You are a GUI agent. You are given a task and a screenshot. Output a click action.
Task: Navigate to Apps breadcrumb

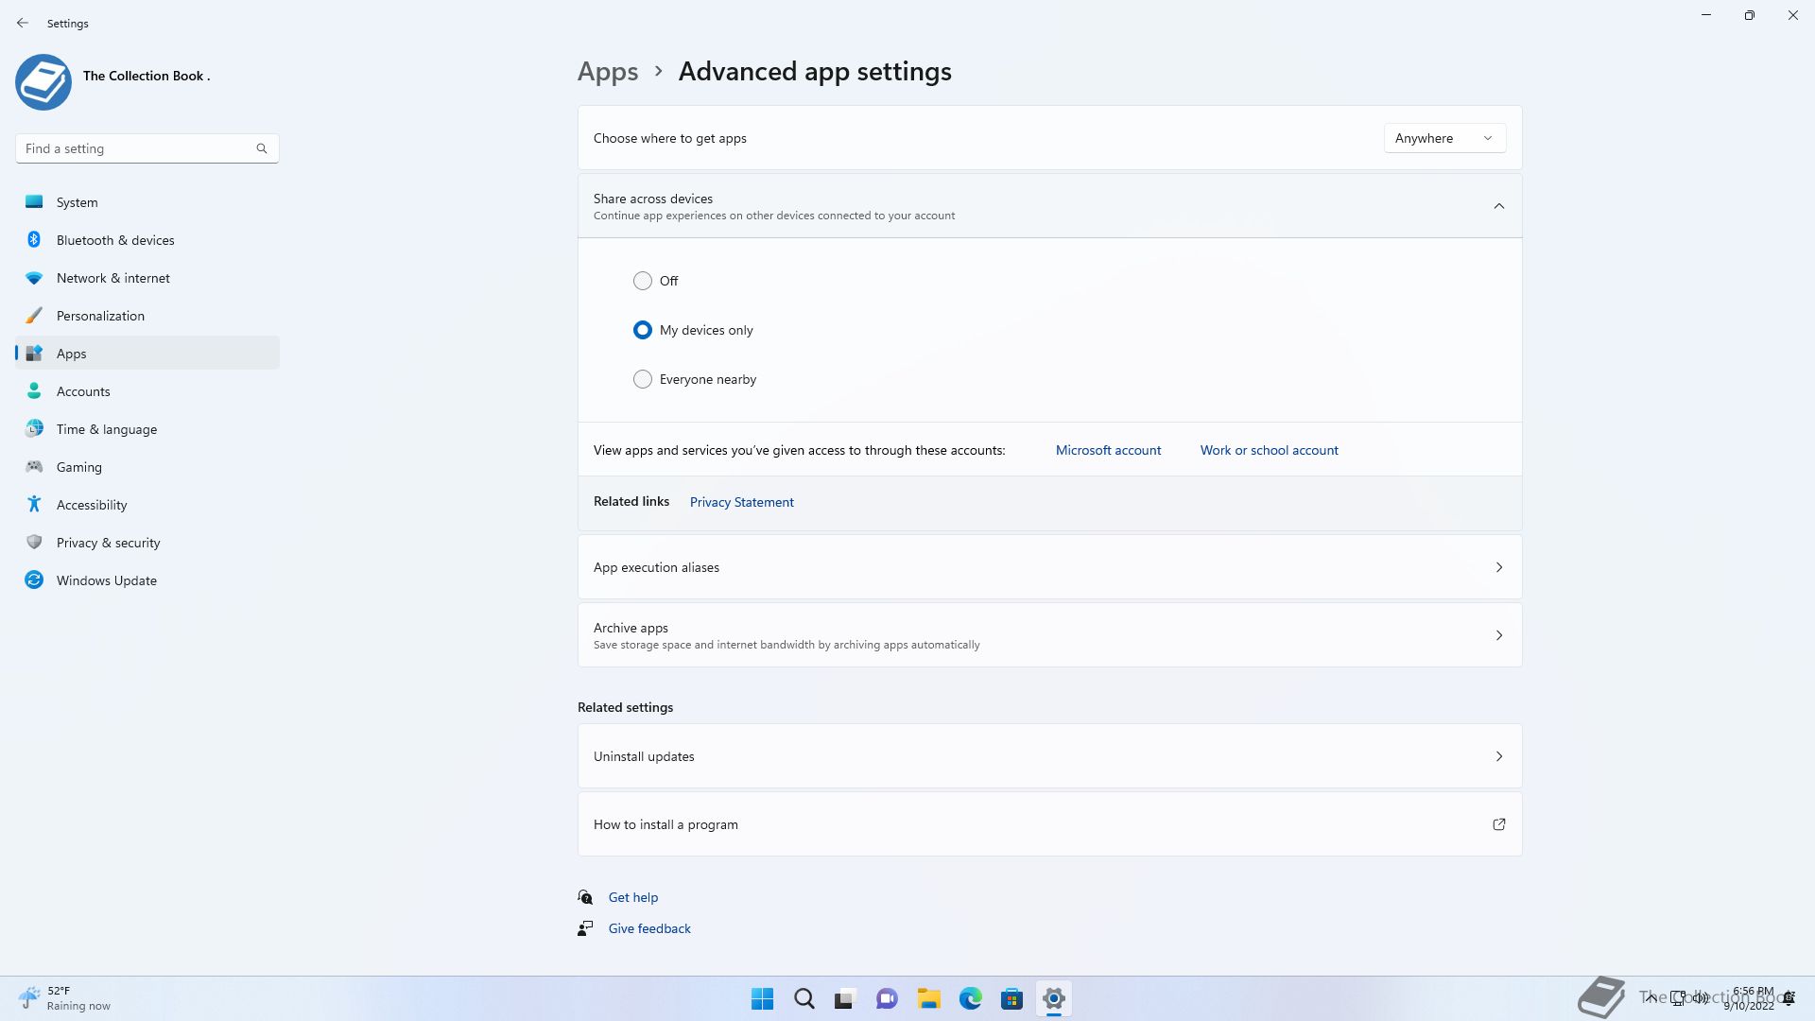[x=608, y=72]
